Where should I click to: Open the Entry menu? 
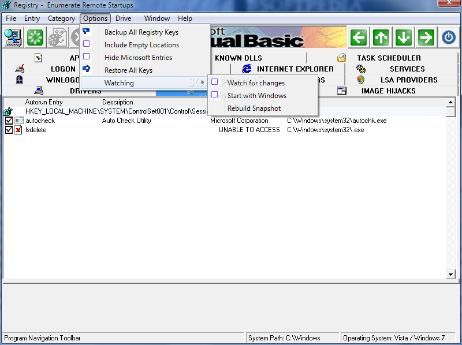pos(32,18)
